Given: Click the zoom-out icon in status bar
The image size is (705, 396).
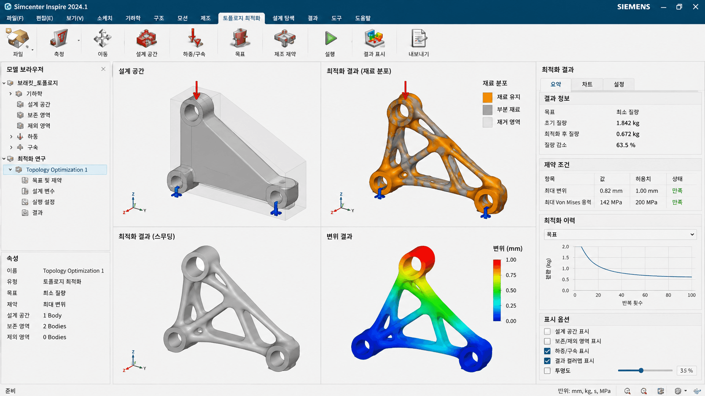Looking at the screenshot, I should pos(644,391).
